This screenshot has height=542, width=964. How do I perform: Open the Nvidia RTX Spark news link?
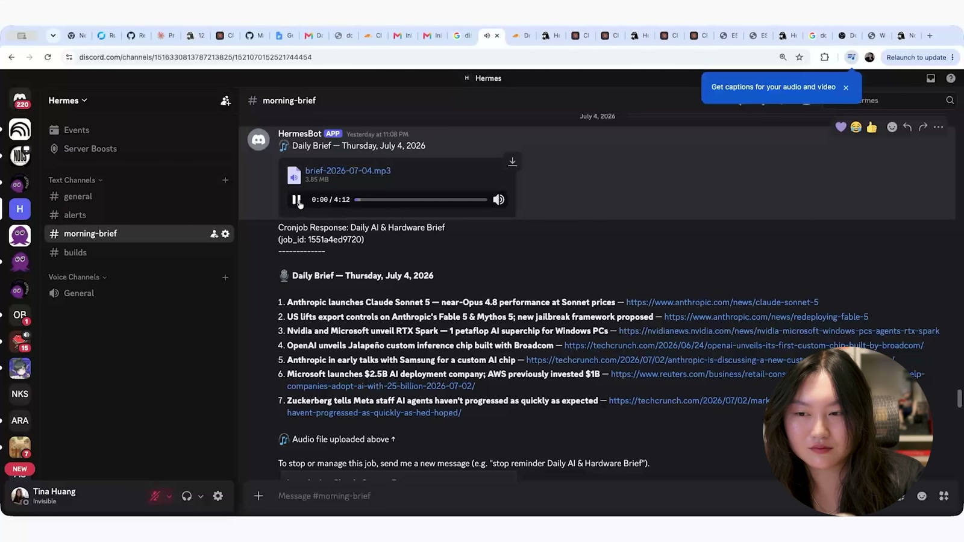(779, 331)
